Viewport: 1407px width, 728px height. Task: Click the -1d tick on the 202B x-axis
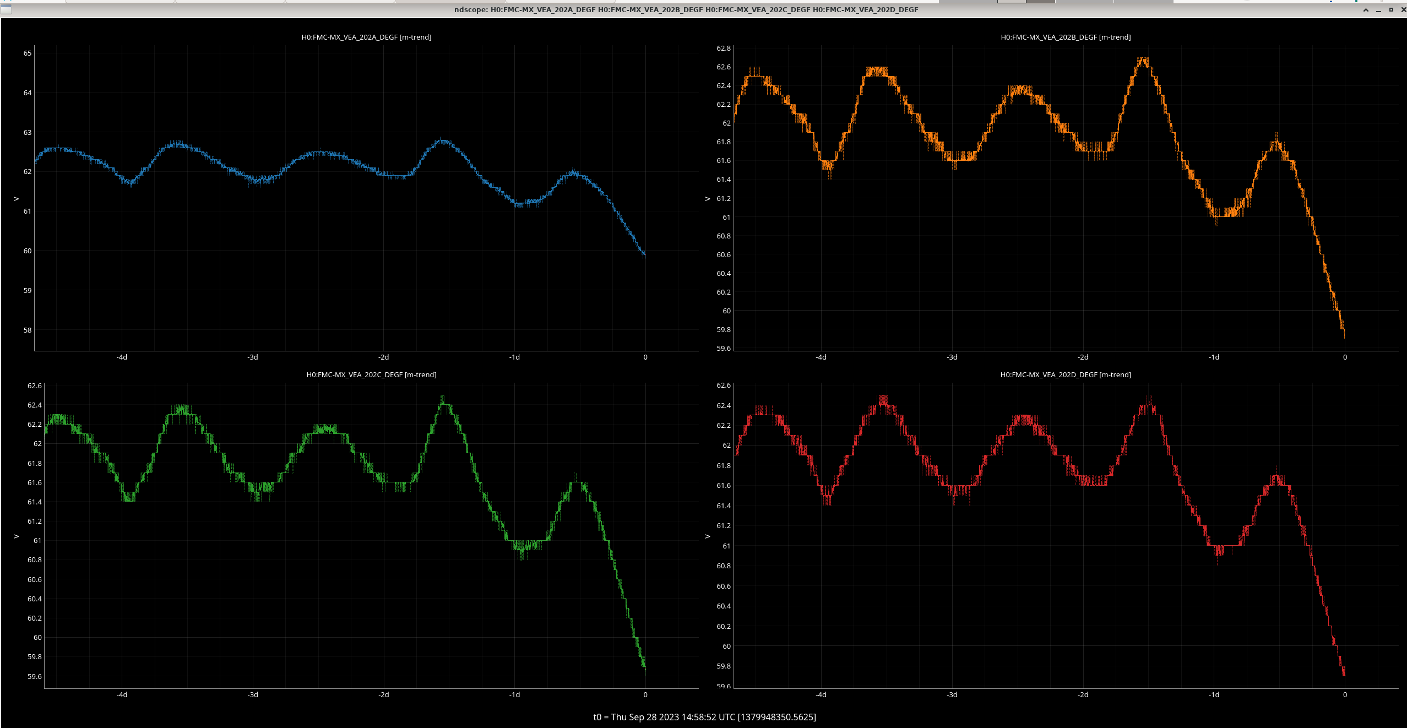(1214, 357)
